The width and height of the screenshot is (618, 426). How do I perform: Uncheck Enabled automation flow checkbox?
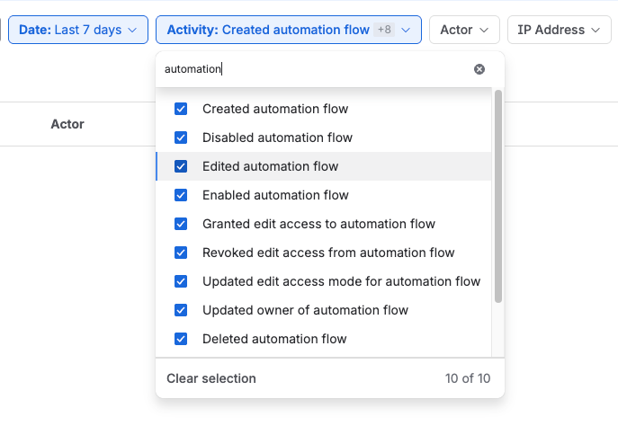[181, 195]
